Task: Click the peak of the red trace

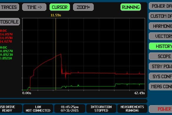Action: point(61,54)
